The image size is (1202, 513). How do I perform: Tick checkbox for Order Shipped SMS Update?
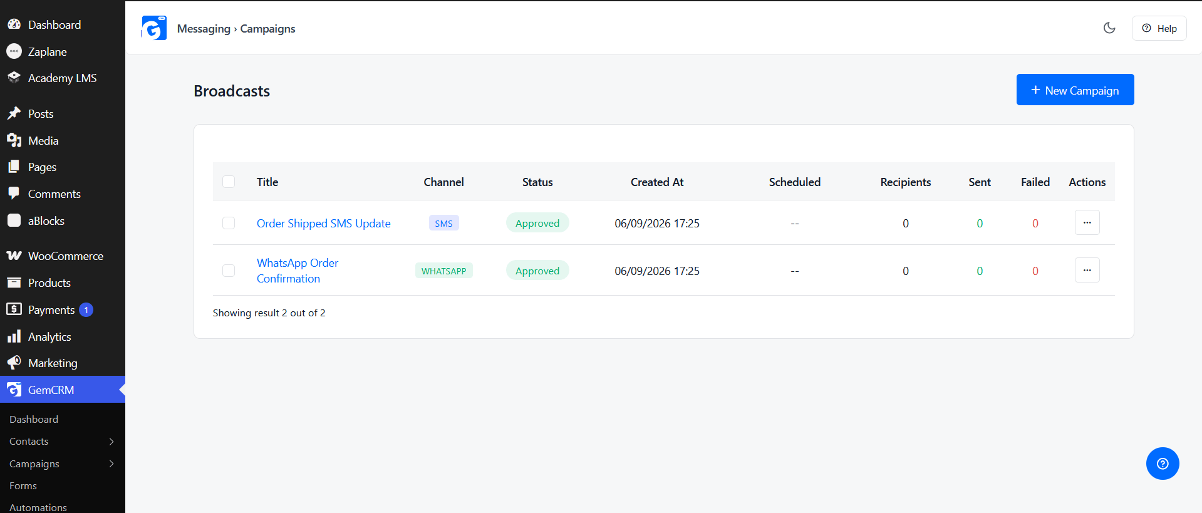click(x=229, y=223)
